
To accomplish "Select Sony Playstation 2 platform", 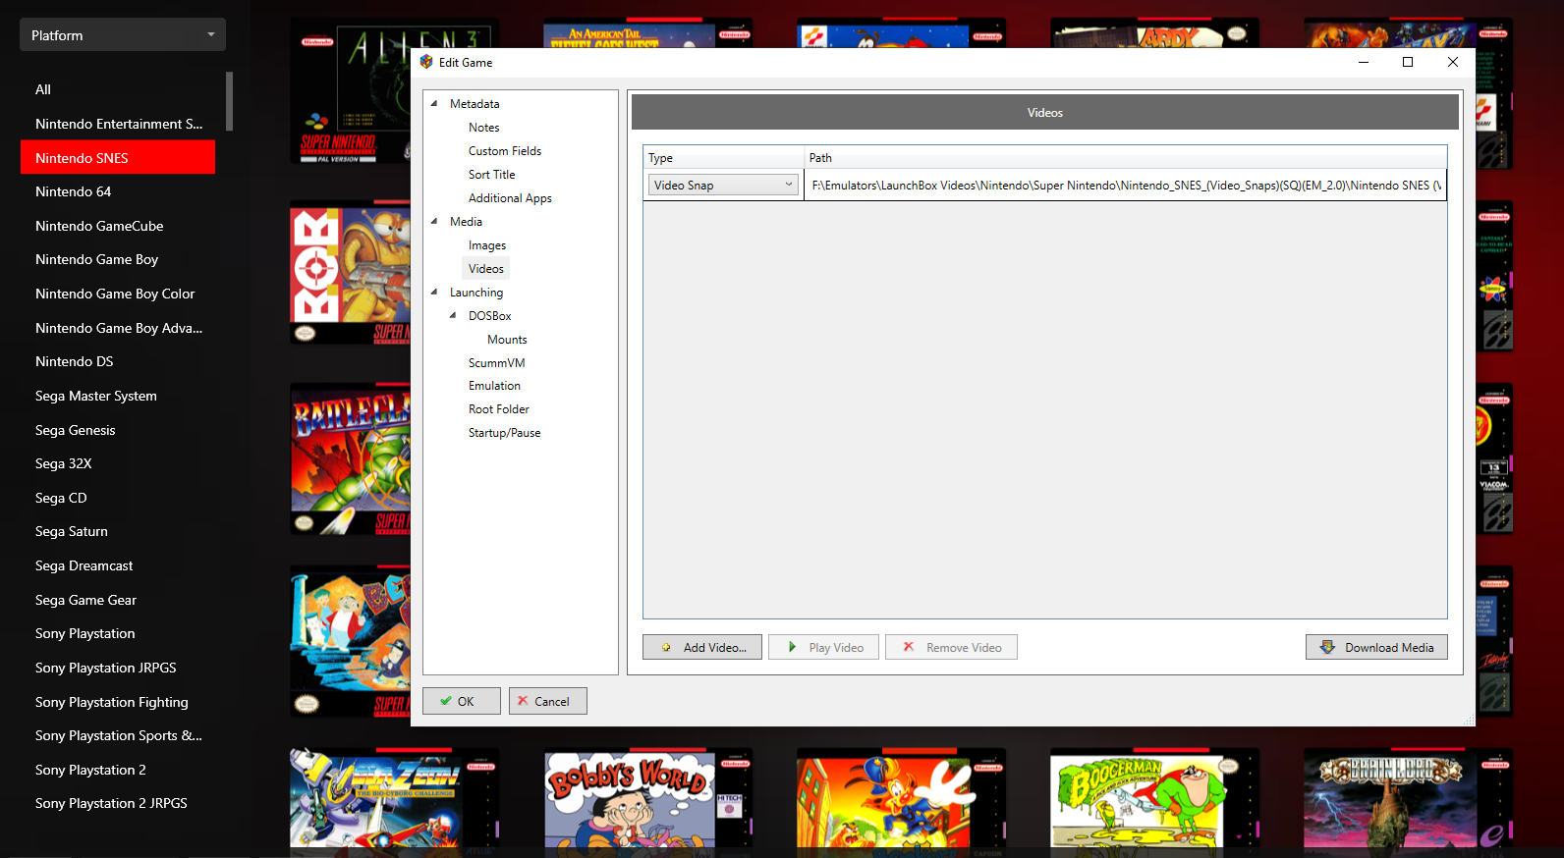I will pos(118,770).
